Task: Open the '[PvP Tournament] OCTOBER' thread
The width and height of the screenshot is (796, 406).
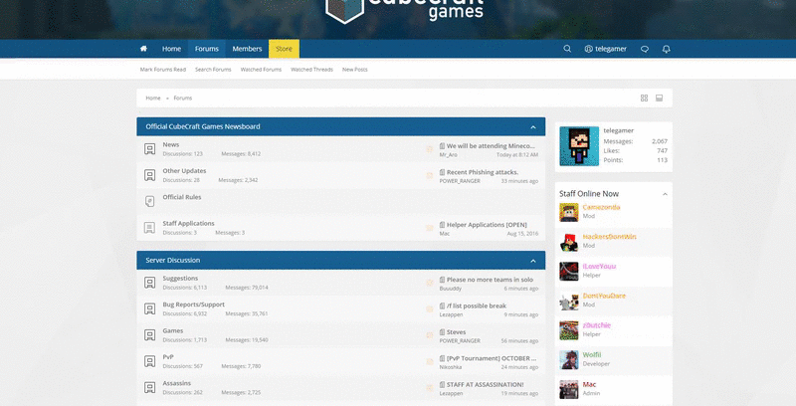Action: click(x=492, y=358)
